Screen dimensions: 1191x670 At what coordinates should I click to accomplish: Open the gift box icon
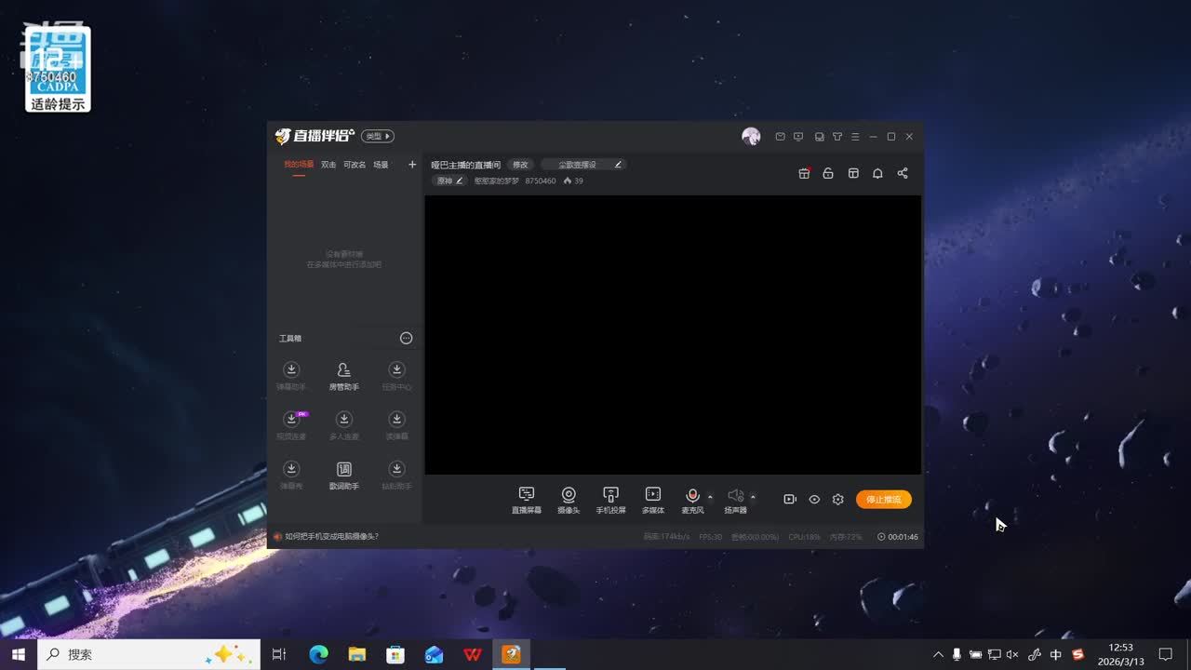point(804,173)
